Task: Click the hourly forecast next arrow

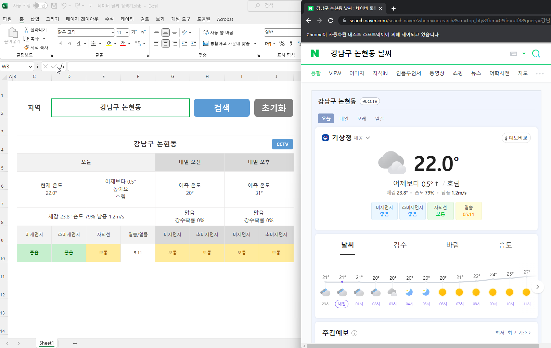Action: [538, 287]
